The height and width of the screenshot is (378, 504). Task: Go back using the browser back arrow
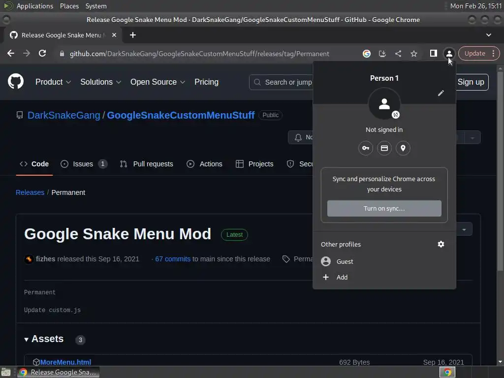(11, 53)
